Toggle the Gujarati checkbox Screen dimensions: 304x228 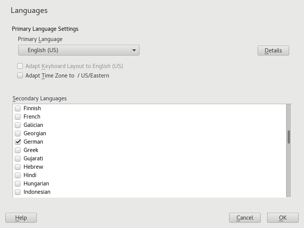tap(18, 158)
